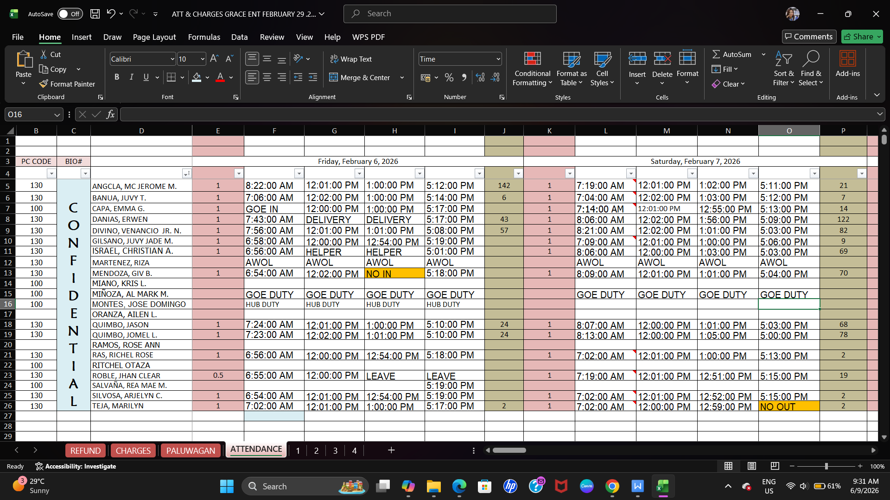Image resolution: width=890 pixels, height=500 pixels.
Task: Open the Insert ribbon tab
Action: coord(81,37)
